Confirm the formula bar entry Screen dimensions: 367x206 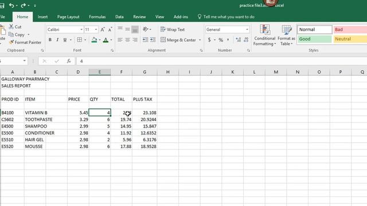[56, 61]
